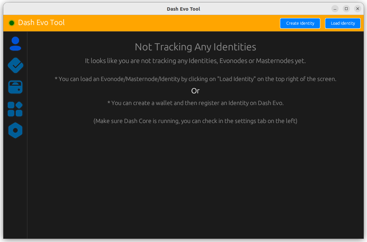This screenshot has height=242, width=367.
Task: Open the hexagon settings tab icon
Action: point(15,130)
